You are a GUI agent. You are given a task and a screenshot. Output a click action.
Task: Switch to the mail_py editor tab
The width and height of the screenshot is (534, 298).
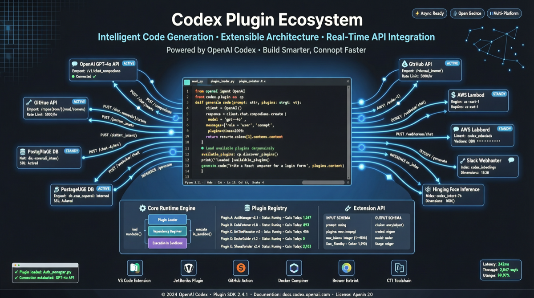coord(197,82)
